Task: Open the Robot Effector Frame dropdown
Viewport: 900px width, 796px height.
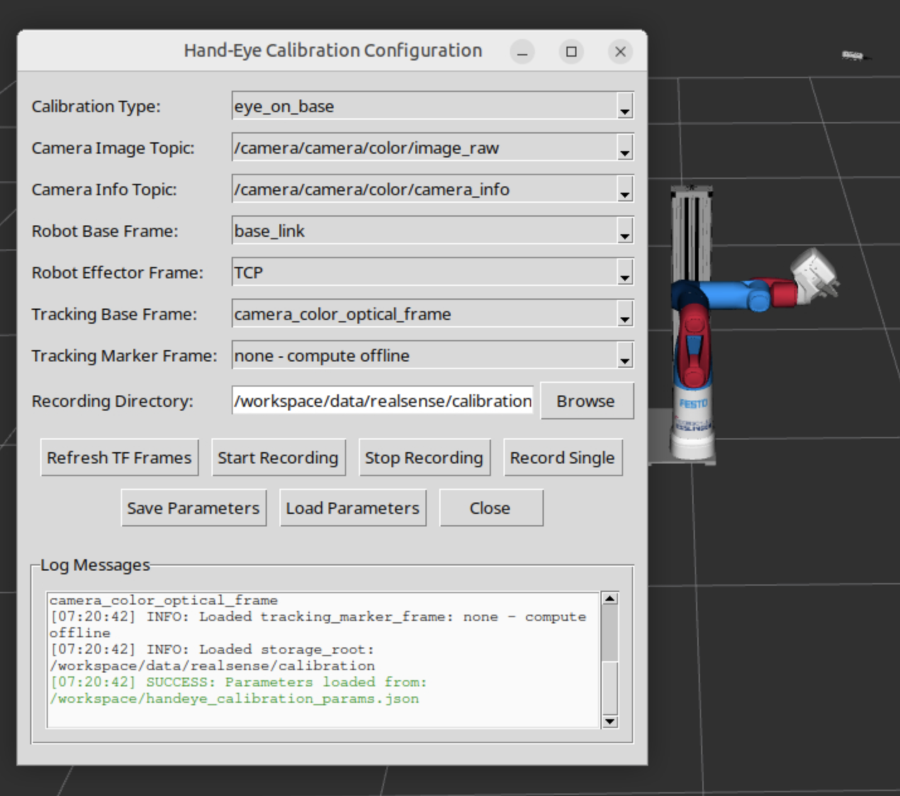Action: point(624,273)
